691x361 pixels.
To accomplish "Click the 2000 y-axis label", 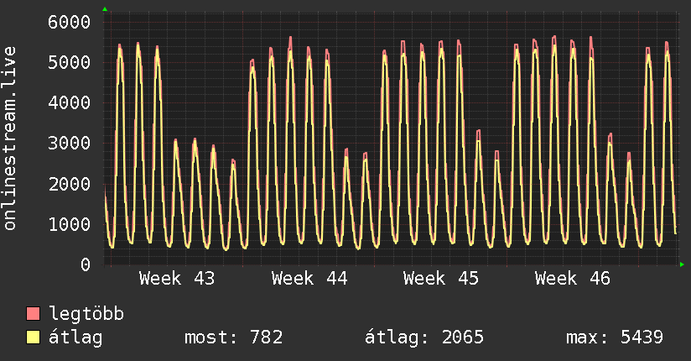I will [x=70, y=184].
